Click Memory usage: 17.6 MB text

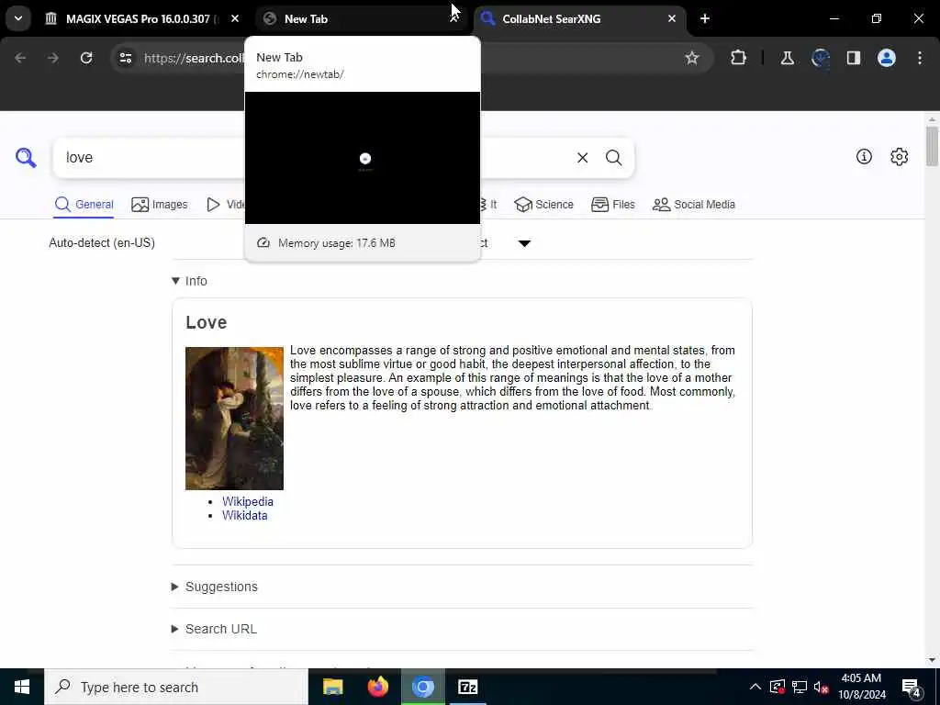(336, 243)
